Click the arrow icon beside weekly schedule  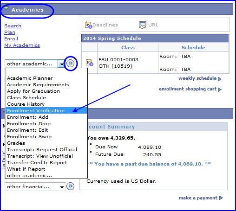220,79
